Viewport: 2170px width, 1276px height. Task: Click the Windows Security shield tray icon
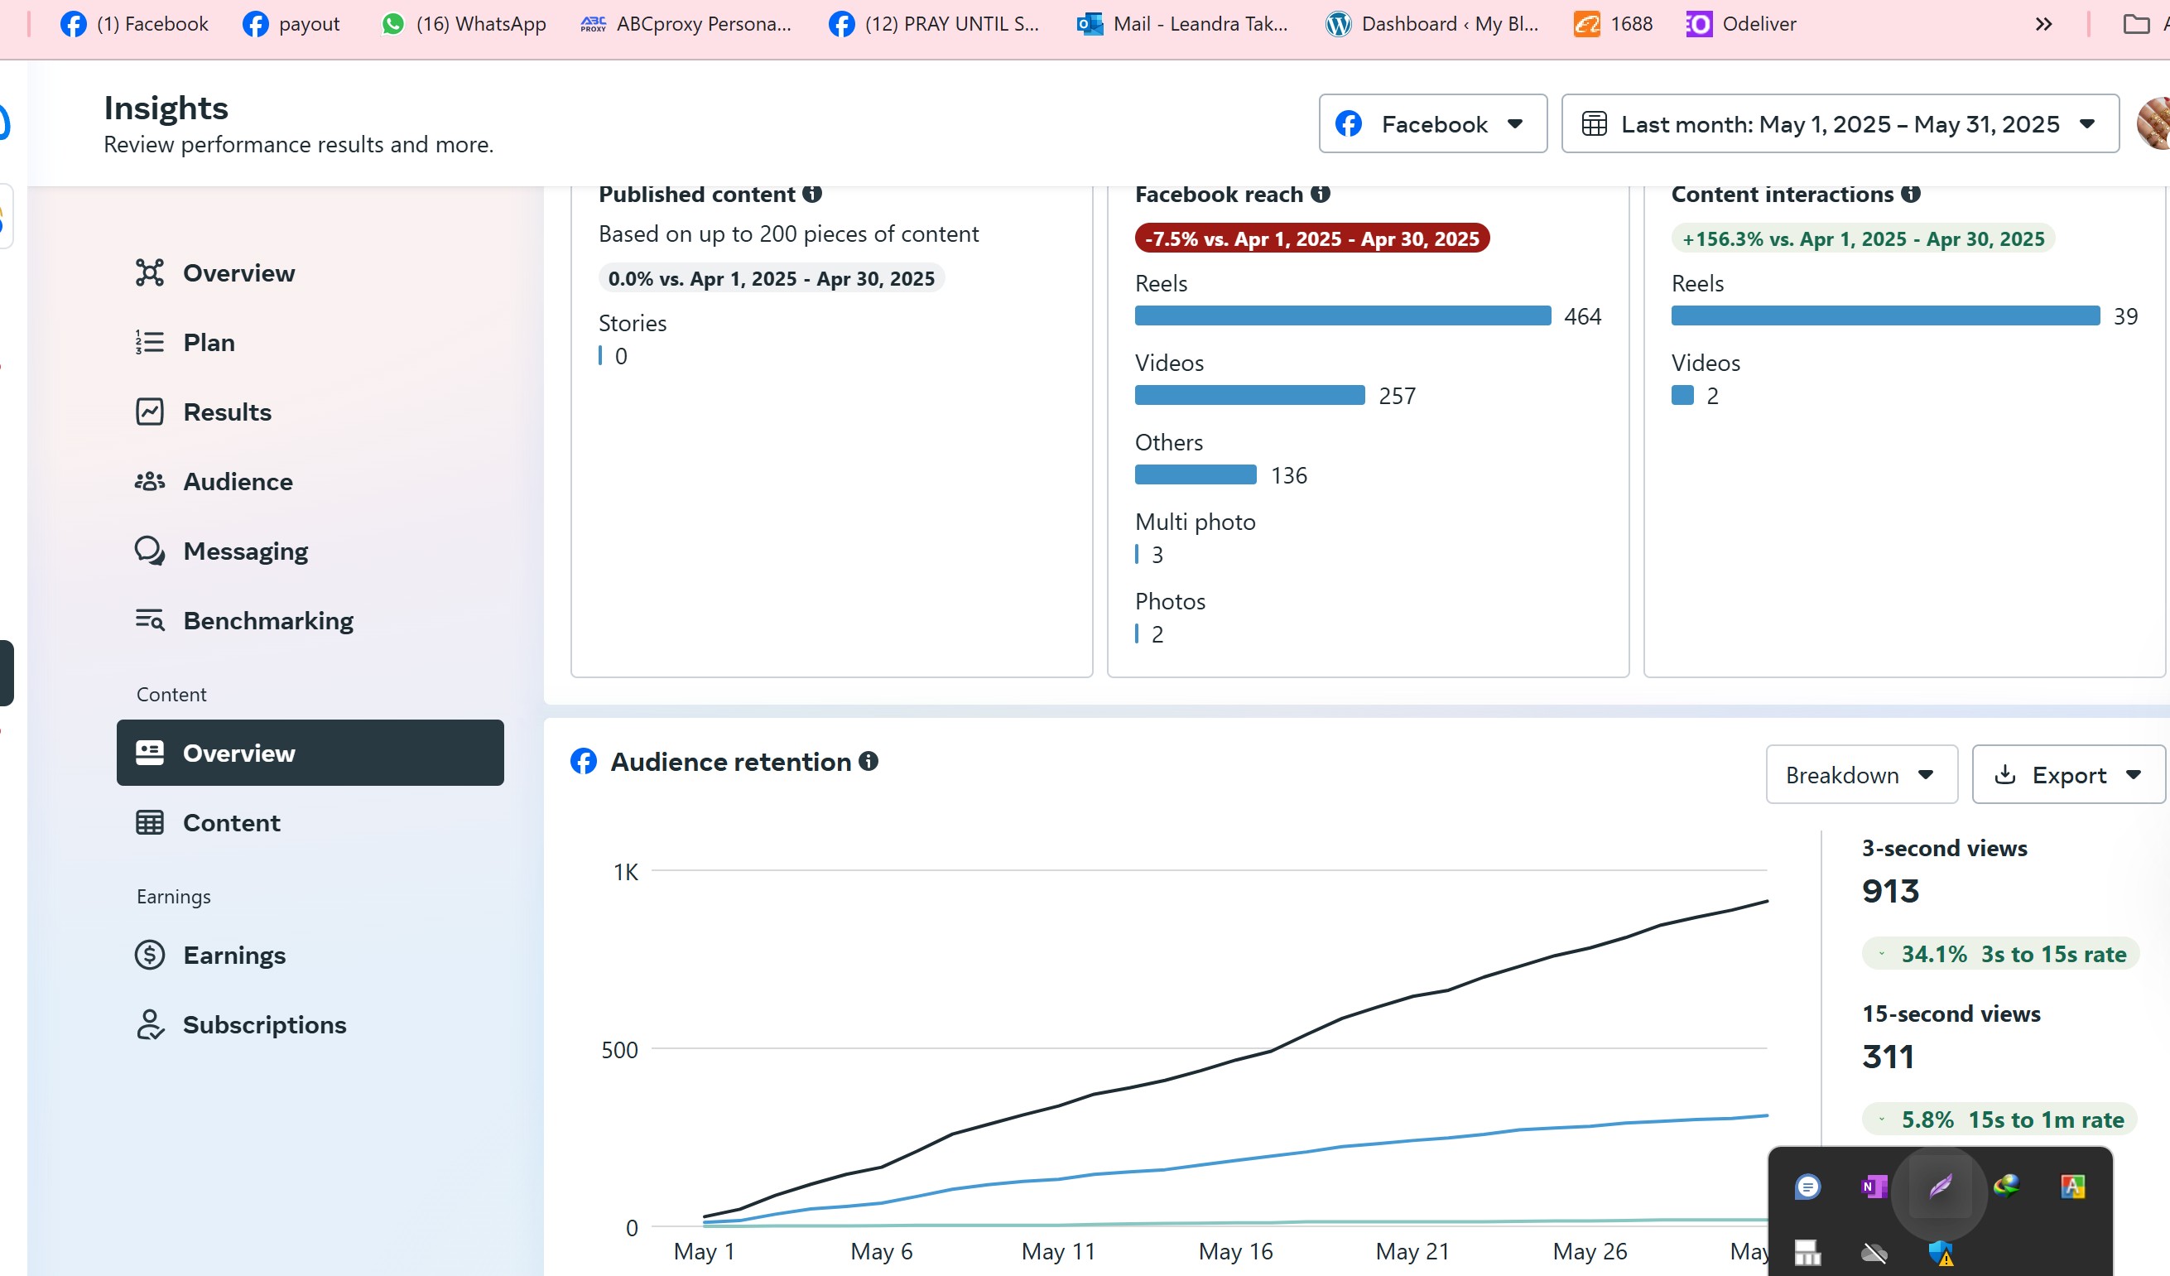pyautogui.click(x=1940, y=1253)
